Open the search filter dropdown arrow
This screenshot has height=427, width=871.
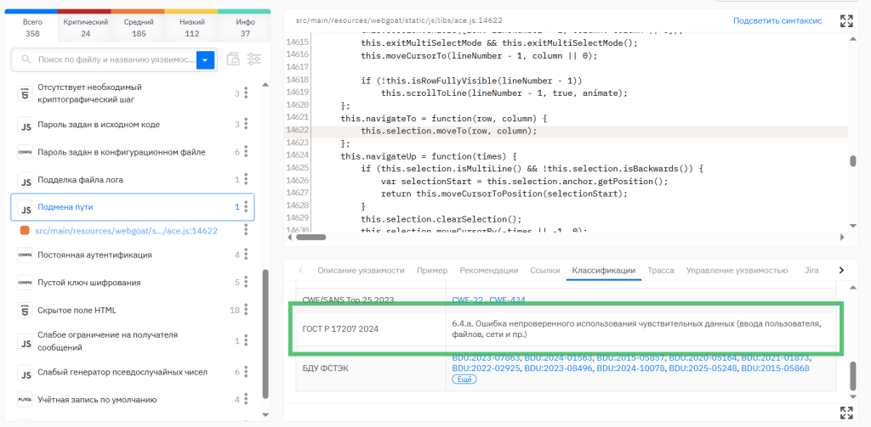(x=206, y=60)
